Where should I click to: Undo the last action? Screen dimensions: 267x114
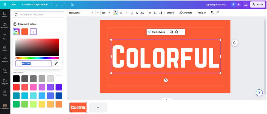coord(56,4)
